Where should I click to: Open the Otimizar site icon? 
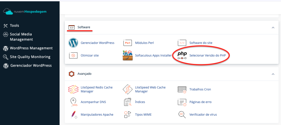click(73, 55)
